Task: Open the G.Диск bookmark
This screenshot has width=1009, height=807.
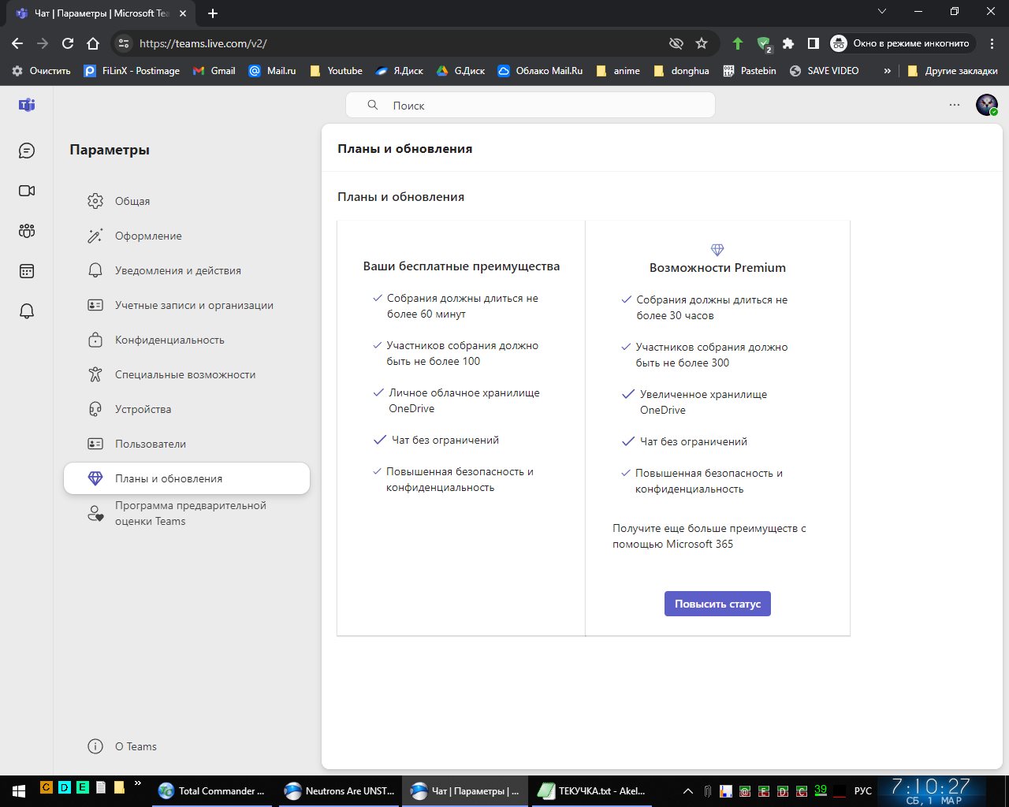Action: point(460,71)
